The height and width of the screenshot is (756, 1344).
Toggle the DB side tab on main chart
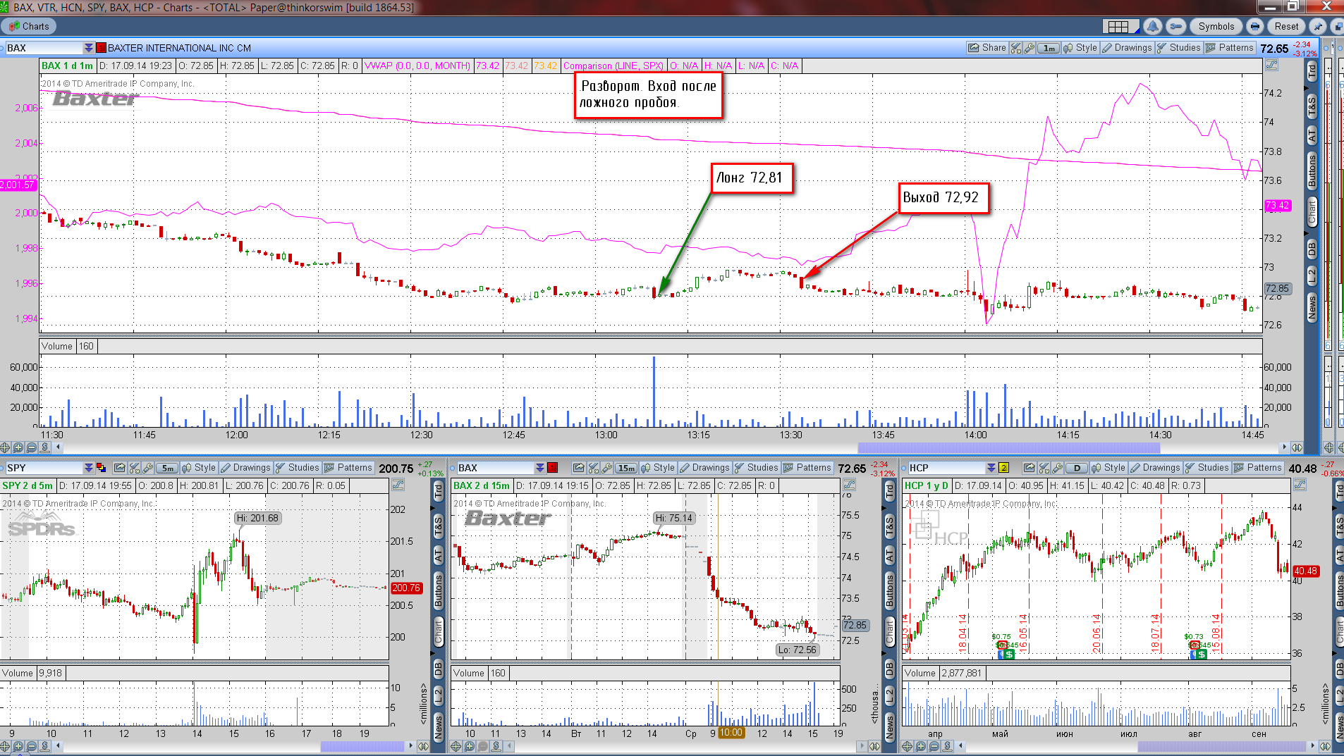click(x=1312, y=248)
